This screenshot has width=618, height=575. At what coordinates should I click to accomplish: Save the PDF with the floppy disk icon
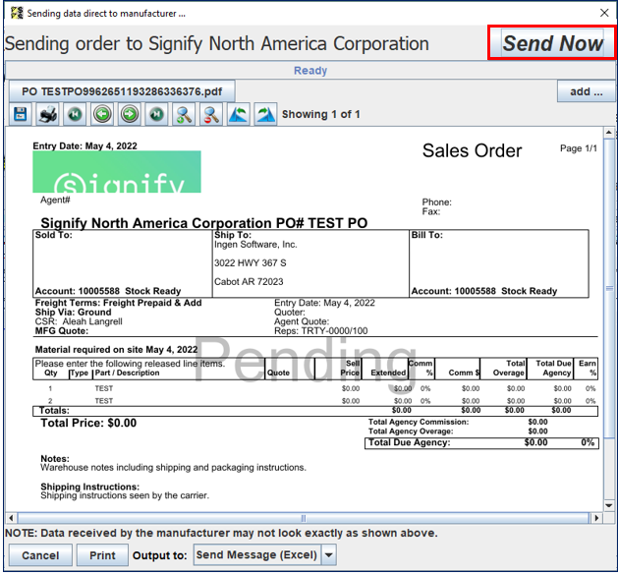21,114
